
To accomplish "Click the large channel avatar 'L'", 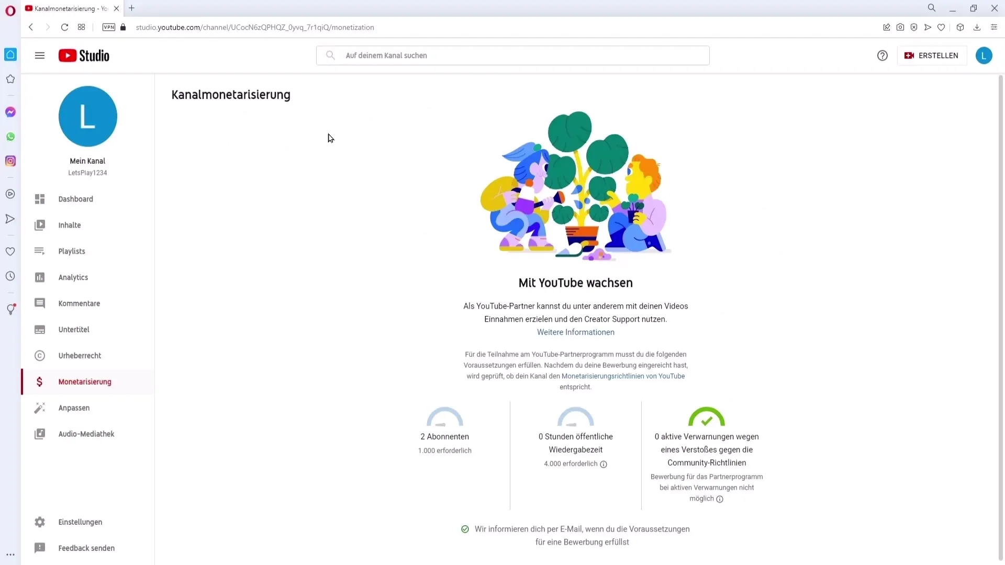I will pos(88,116).
